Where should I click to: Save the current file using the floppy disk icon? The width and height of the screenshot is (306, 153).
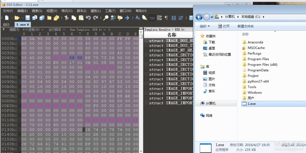coord(27,18)
